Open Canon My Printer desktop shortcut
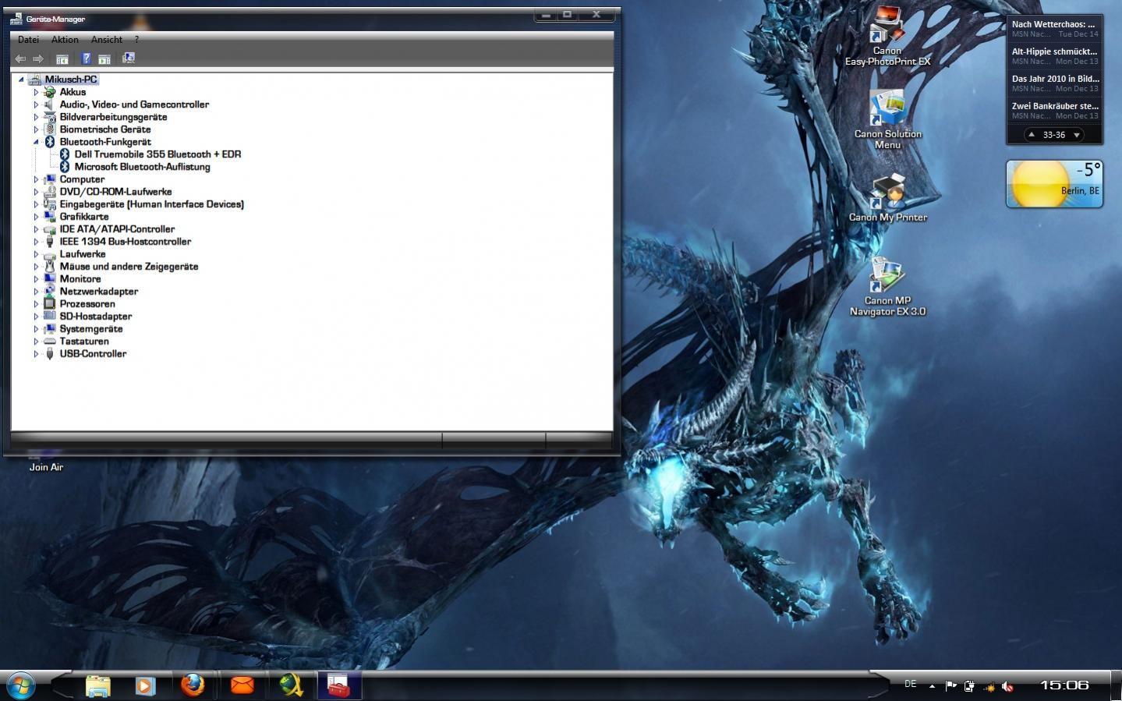This screenshot has width=1122, height=701. click(x=887, y=197)
